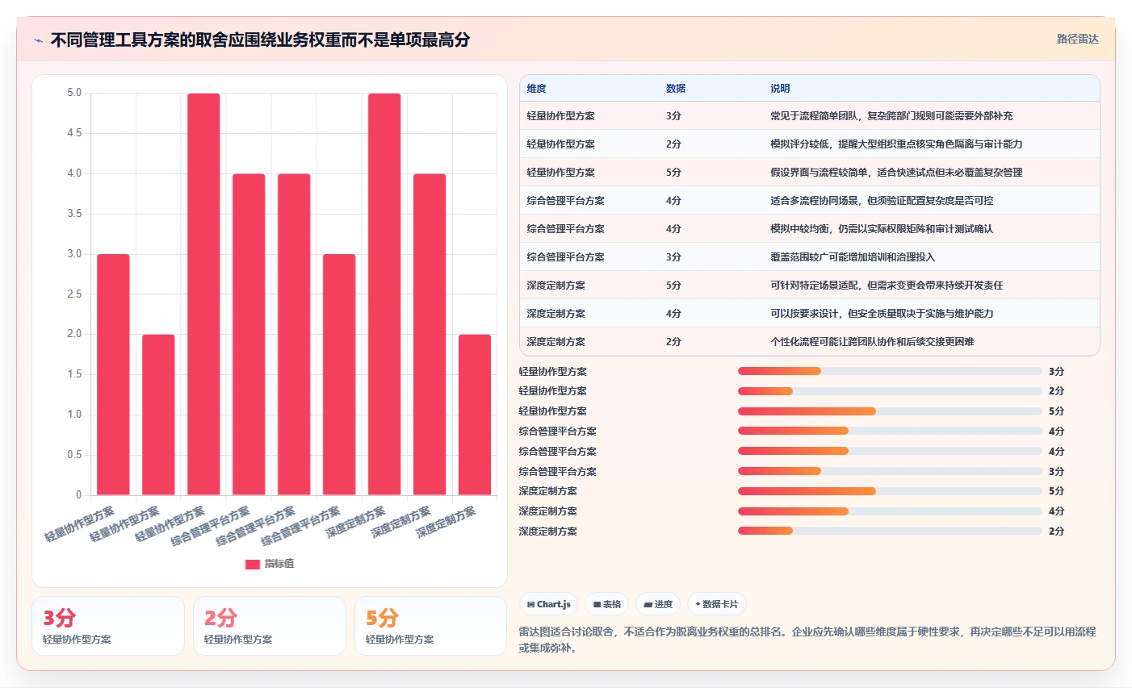Click chart bar 综合管理平台方案 at 3.0
The width and height of the screenshot is (1132, 688).
click(339, 374)
